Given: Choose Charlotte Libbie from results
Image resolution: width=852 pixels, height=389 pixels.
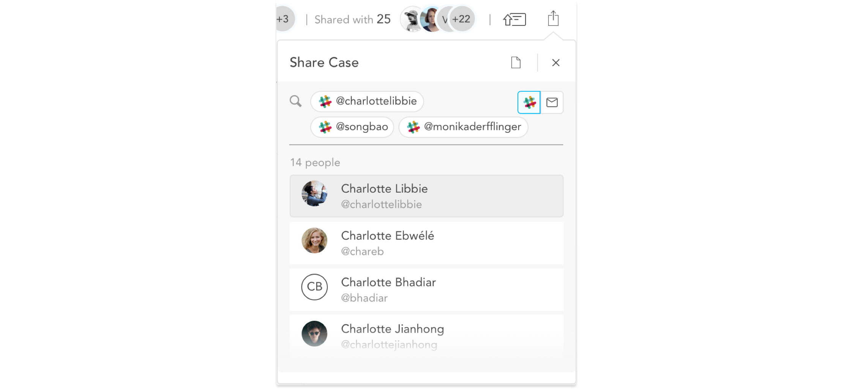Looking at the screenshot, I should point(426,196).
